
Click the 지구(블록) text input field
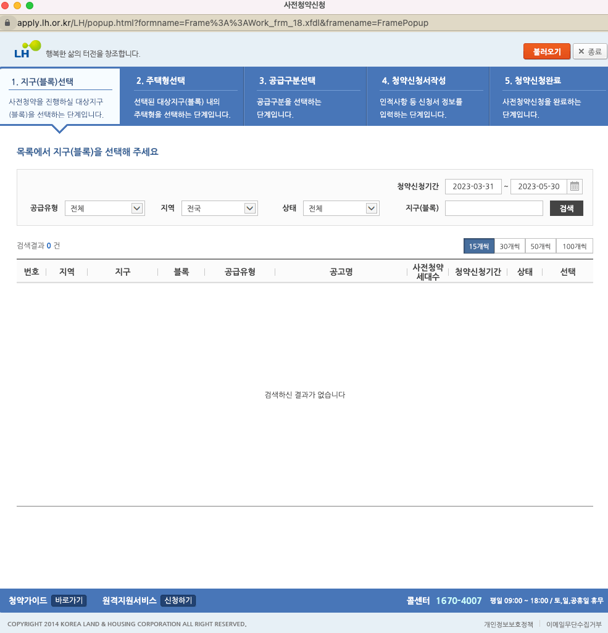[x=494, y=209]
